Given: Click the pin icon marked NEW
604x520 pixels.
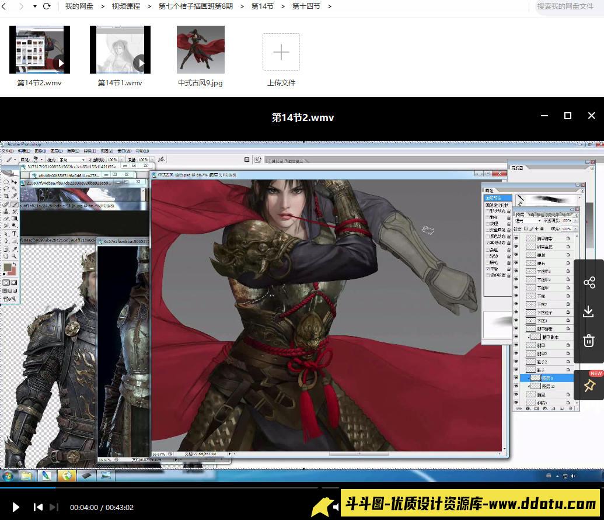Looking at the screenshot, I should (x=589, y=386).
